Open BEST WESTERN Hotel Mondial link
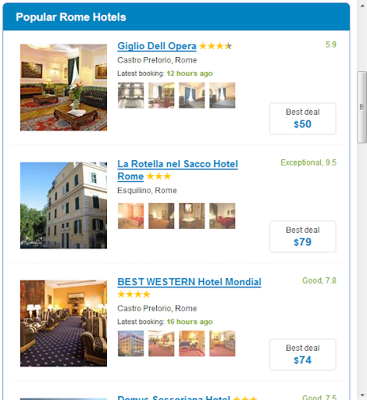This screenshot has width=367, height=400. click(189, 282)
